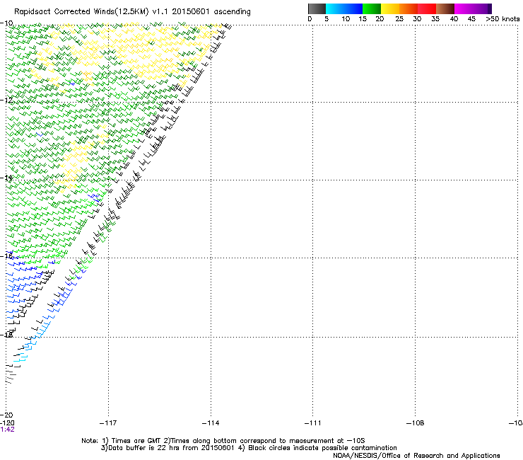Click the brown 35-40 knots color band
Viewport: 523px width, 460px height.
click(445, 8)
